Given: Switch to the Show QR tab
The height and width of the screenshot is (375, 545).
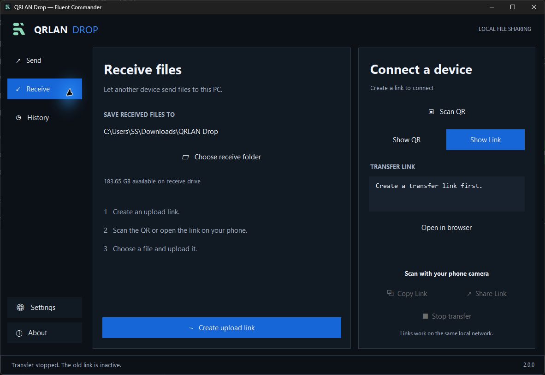Looking at the screenshot, I should click(x=407, y=139).
